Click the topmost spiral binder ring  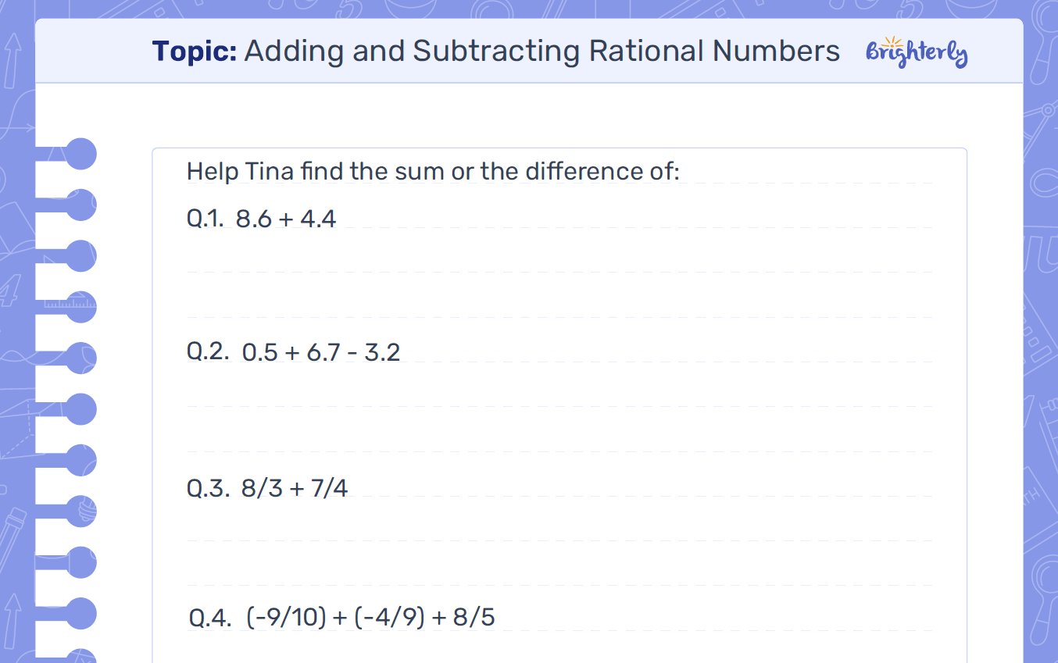[x=80, y=154]
